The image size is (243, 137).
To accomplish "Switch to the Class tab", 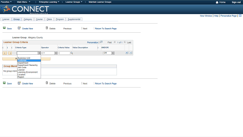I will coord(49,19).
